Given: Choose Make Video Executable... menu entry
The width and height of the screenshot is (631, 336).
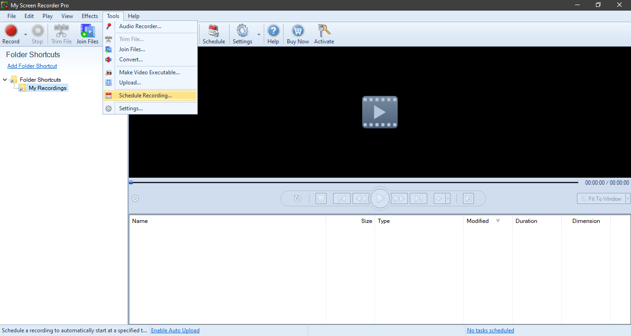Looking at the screenshot, I should [151, 72].
